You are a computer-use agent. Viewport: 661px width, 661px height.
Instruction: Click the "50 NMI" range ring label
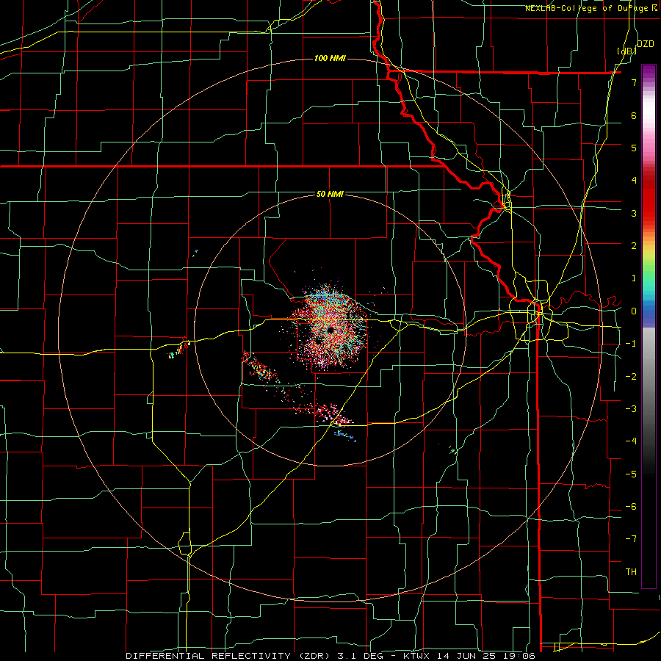330,194
